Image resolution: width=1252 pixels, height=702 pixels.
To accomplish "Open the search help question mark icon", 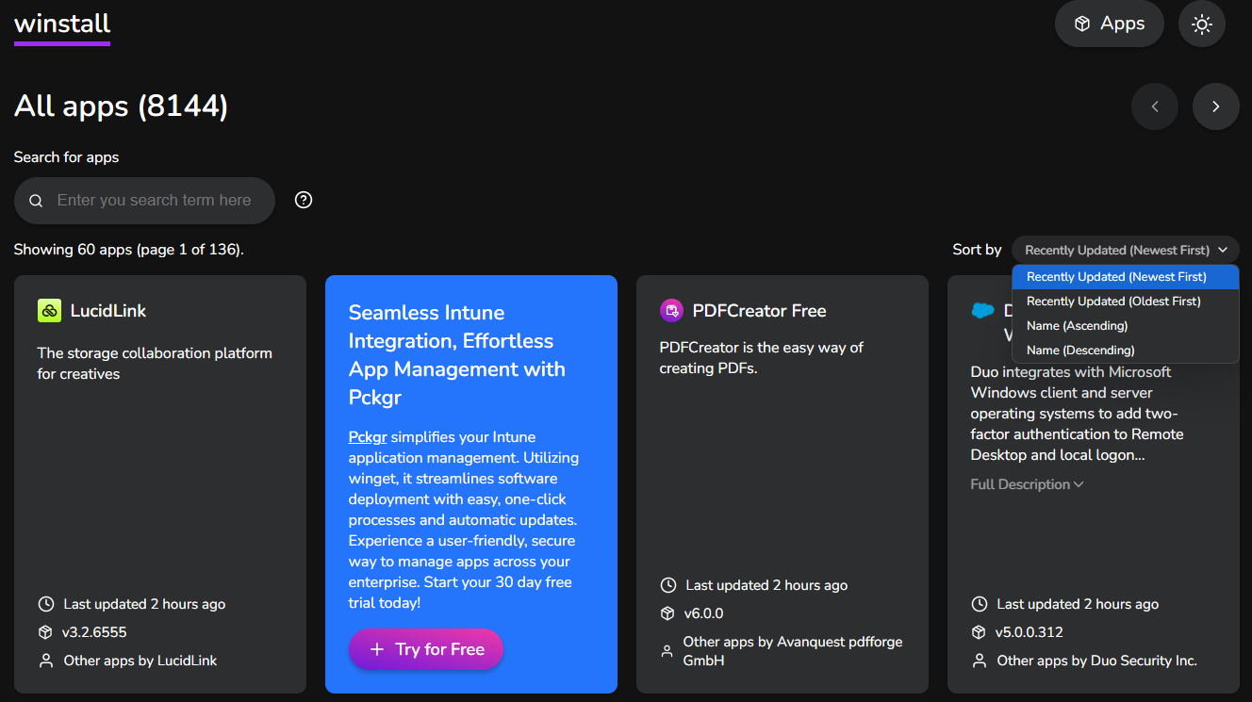I will (304, 200).
